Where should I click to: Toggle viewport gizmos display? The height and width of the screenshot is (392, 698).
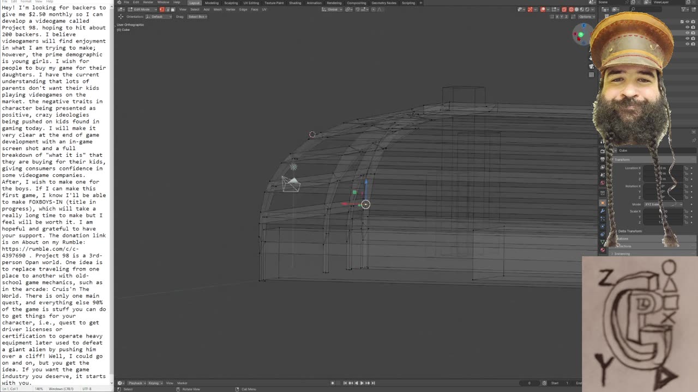click(x=530, y=9)
